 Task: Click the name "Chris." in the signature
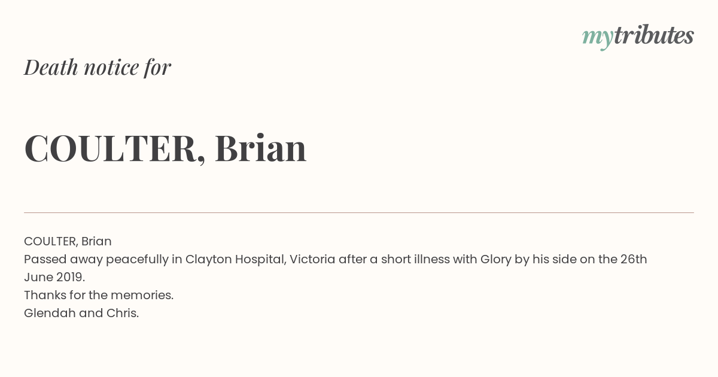pyautogui.click(x=123, y=313)
